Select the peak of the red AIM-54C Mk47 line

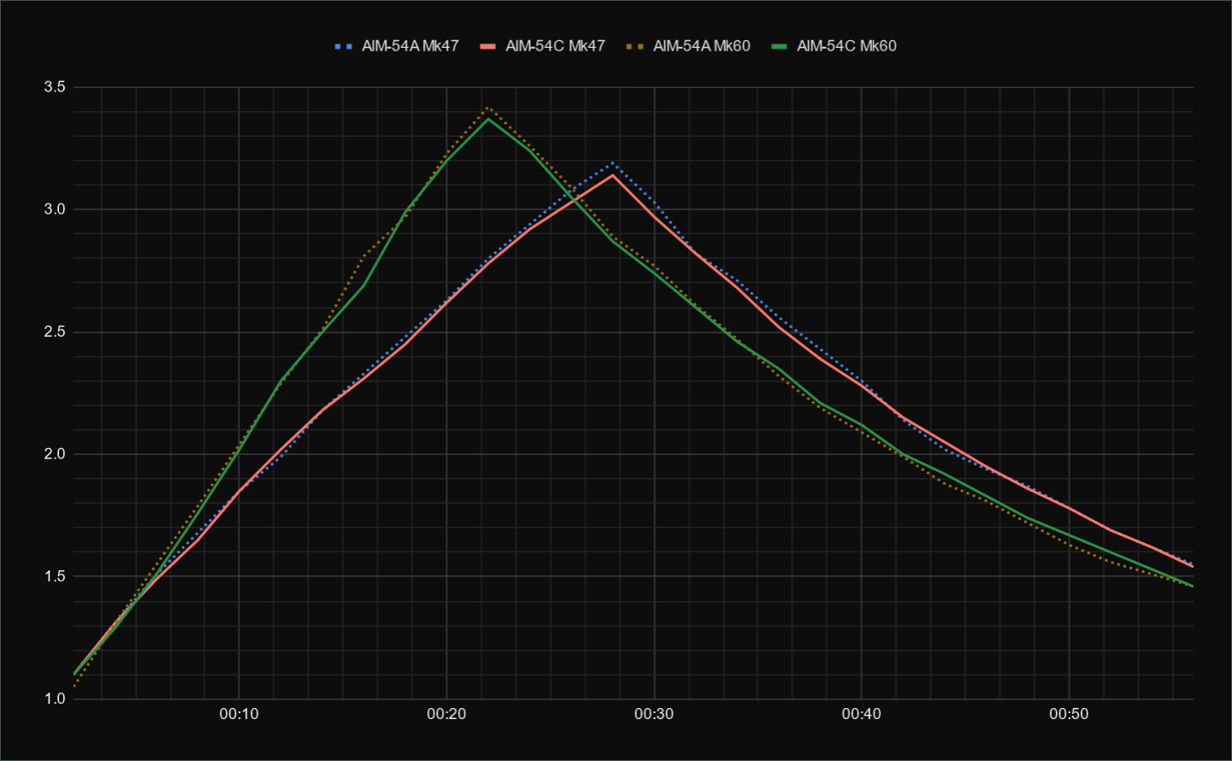(612, 174)
